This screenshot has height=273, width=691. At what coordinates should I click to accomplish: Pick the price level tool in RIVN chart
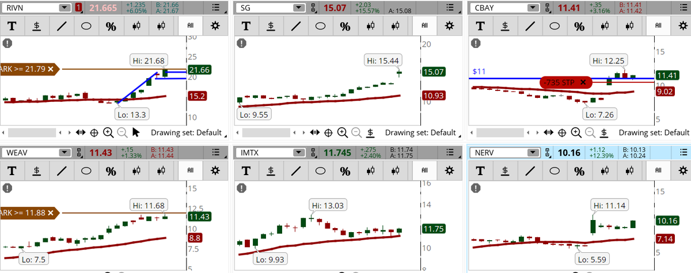pyautogui.click(x=36, y=26)
